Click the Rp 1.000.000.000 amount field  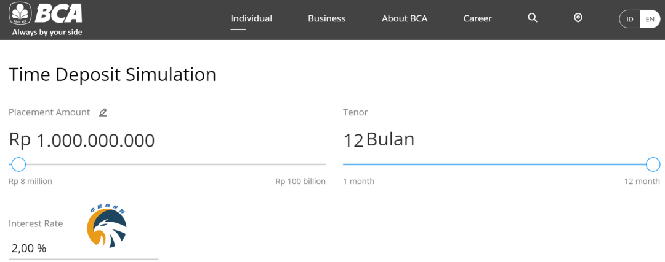pos(82,141)
